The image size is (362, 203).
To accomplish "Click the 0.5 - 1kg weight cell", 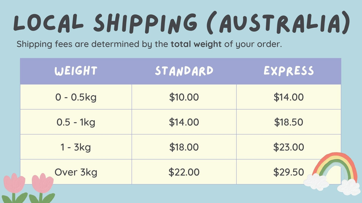I will pyautogui.click(x=76, y=122).
